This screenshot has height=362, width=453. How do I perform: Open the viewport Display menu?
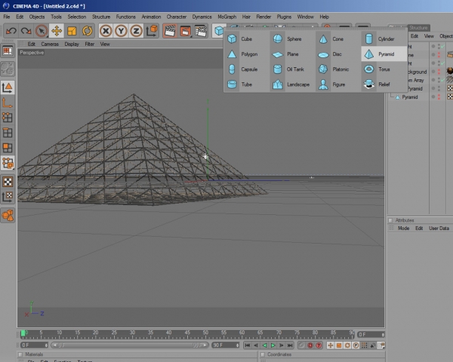tap(72, 44)
